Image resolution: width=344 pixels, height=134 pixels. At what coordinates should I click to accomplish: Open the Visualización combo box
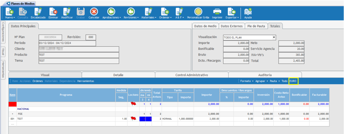click(249, 37)
